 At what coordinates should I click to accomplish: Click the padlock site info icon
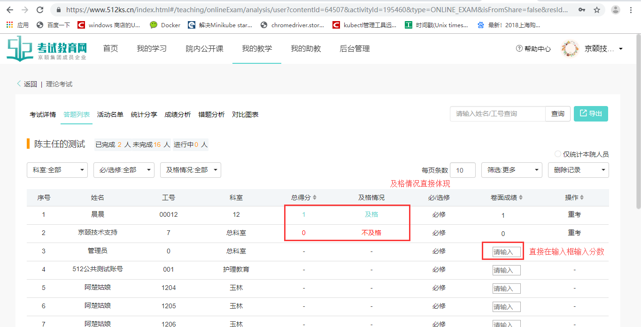tap(59, 10)
